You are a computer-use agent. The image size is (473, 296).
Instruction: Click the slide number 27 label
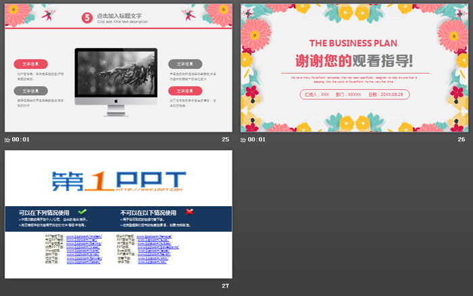(x=226, y=286)
